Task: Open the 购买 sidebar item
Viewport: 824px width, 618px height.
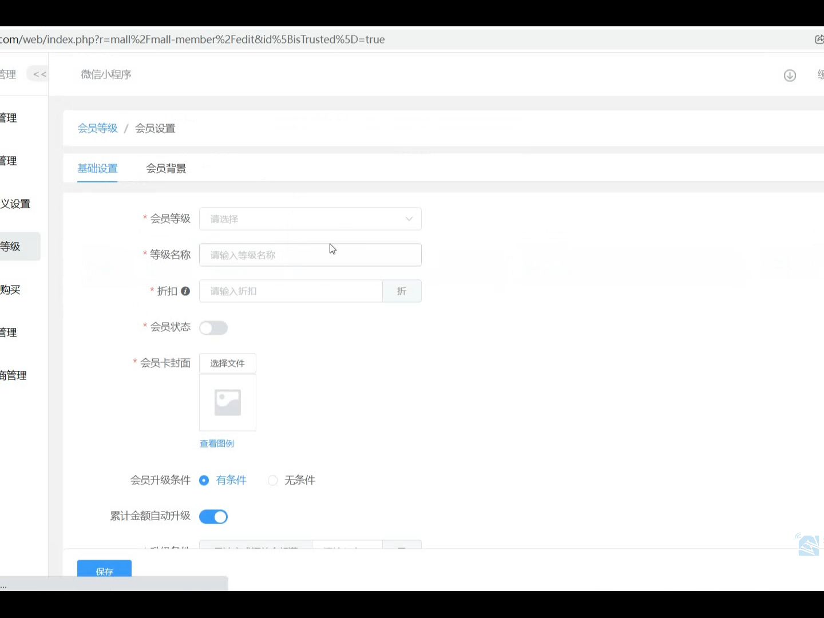Action: (x=10, y=290)
